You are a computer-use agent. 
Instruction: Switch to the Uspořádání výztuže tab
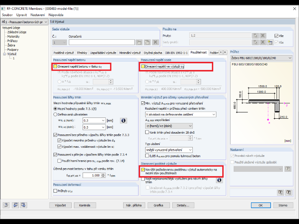103,53
